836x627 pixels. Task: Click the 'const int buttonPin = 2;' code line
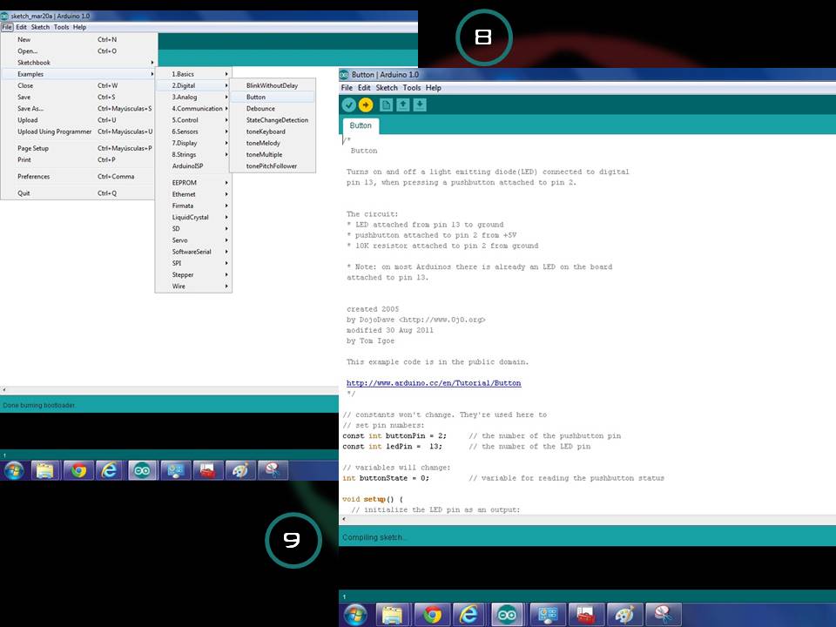(394, 435)
